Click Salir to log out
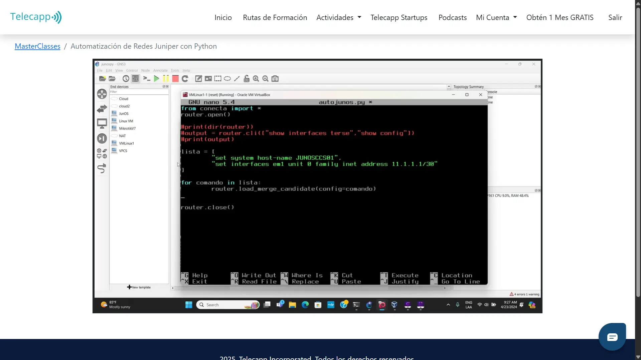641x360 pixels. tap(615, 17)
